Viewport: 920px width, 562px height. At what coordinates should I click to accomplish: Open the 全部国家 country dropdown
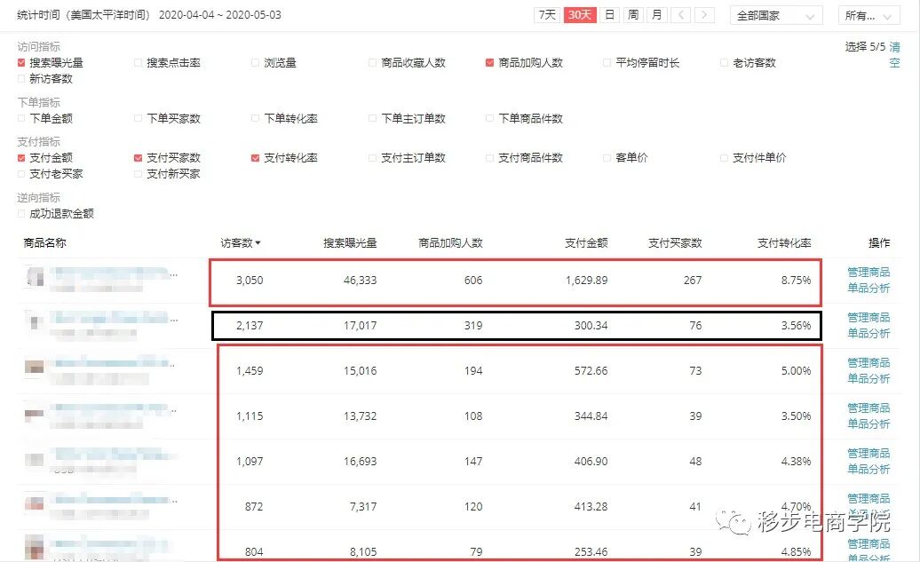pos(775,15)
